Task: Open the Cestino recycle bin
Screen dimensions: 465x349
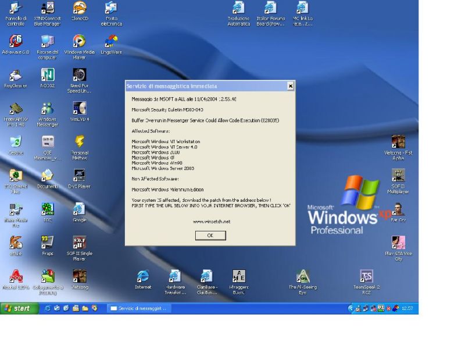Action: point(16,146)
